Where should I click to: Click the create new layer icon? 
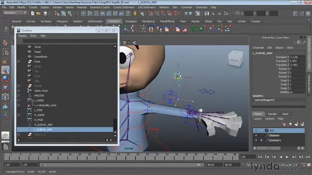tap(296, 124)
